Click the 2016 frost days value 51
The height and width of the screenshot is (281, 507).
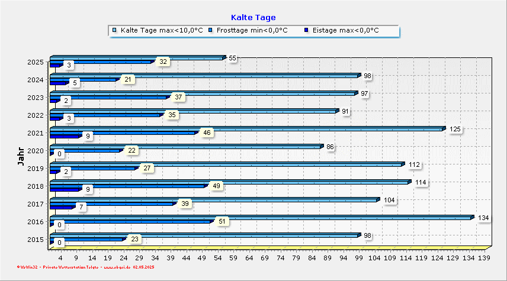click(x=222, y=222)
